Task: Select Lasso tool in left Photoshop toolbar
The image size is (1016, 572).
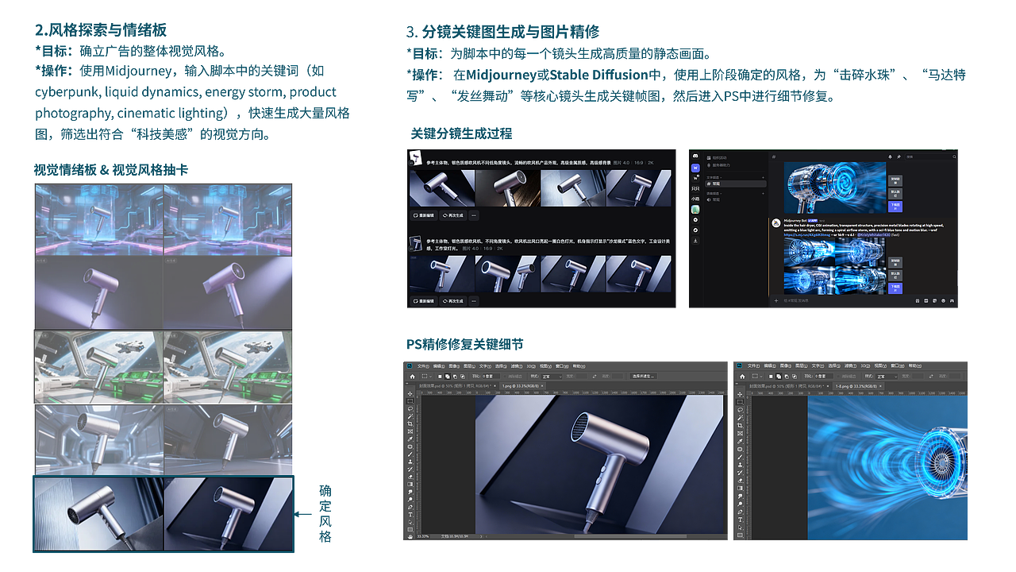Action: 410,408
